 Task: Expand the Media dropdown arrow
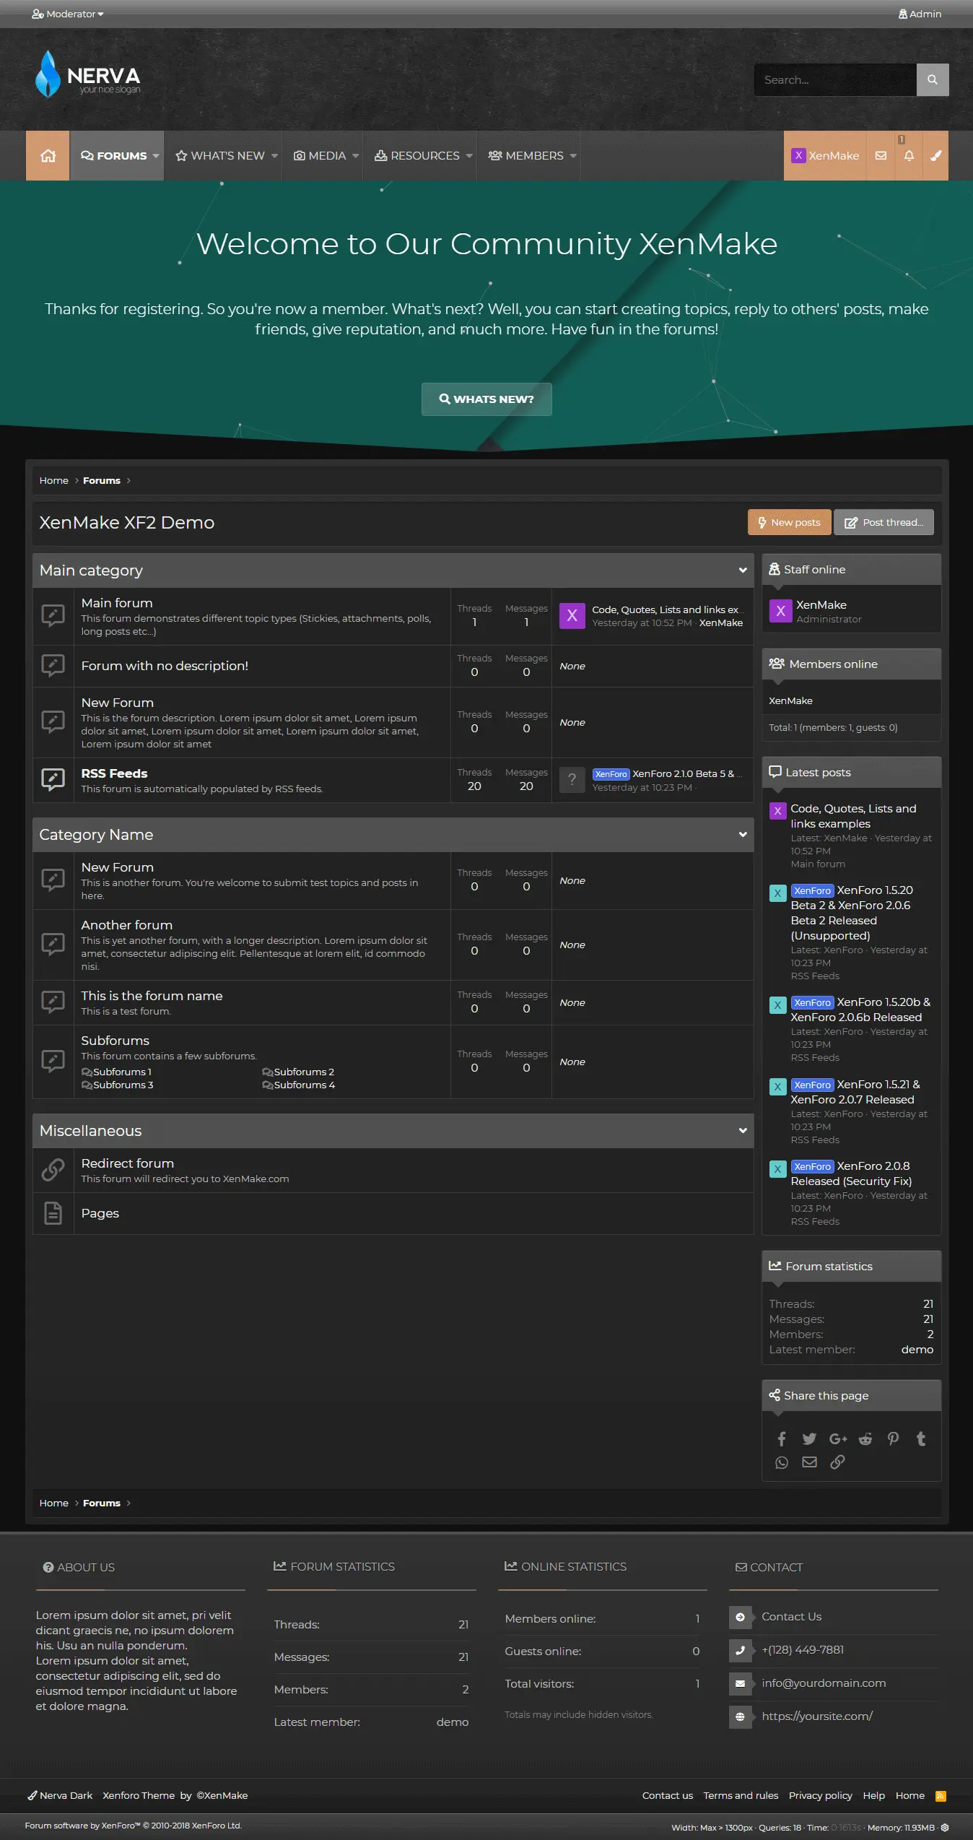[355, 155]
